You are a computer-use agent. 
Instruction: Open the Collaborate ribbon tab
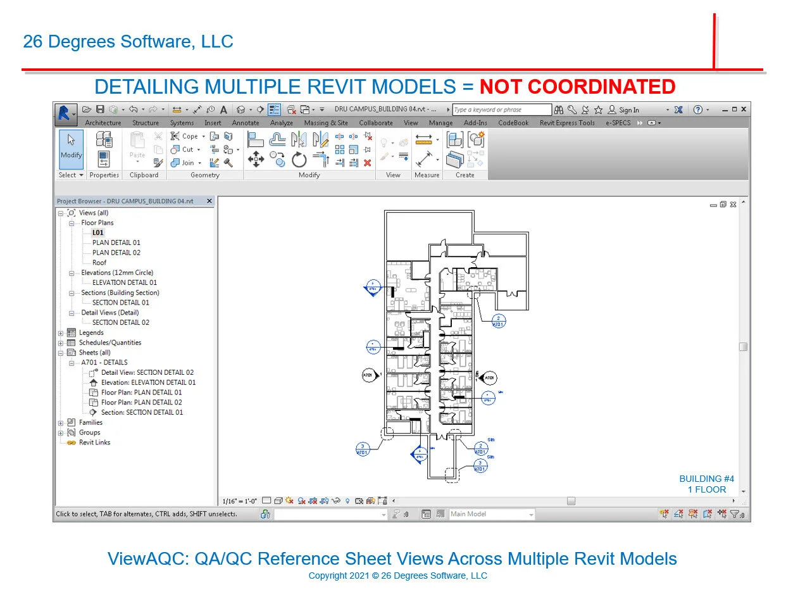[x=376, y=123]
